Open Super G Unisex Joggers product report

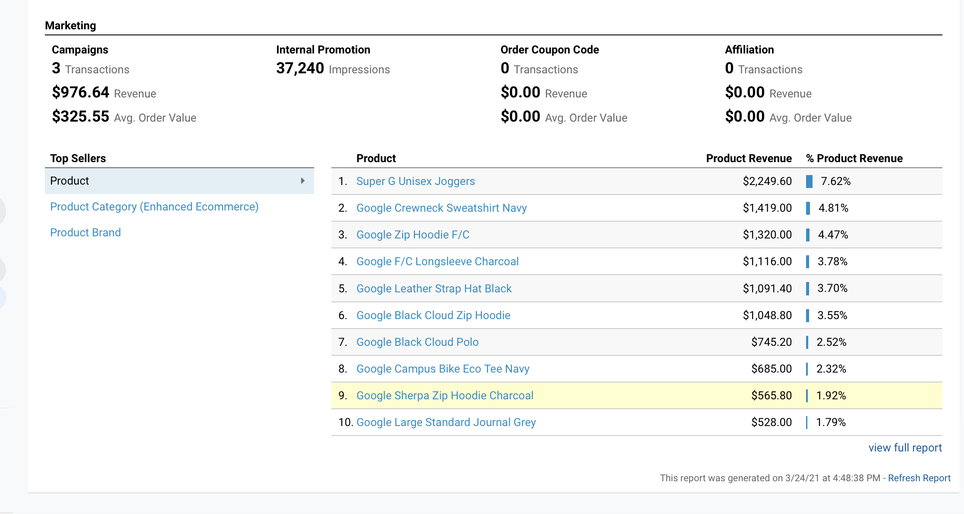[416, 181]
